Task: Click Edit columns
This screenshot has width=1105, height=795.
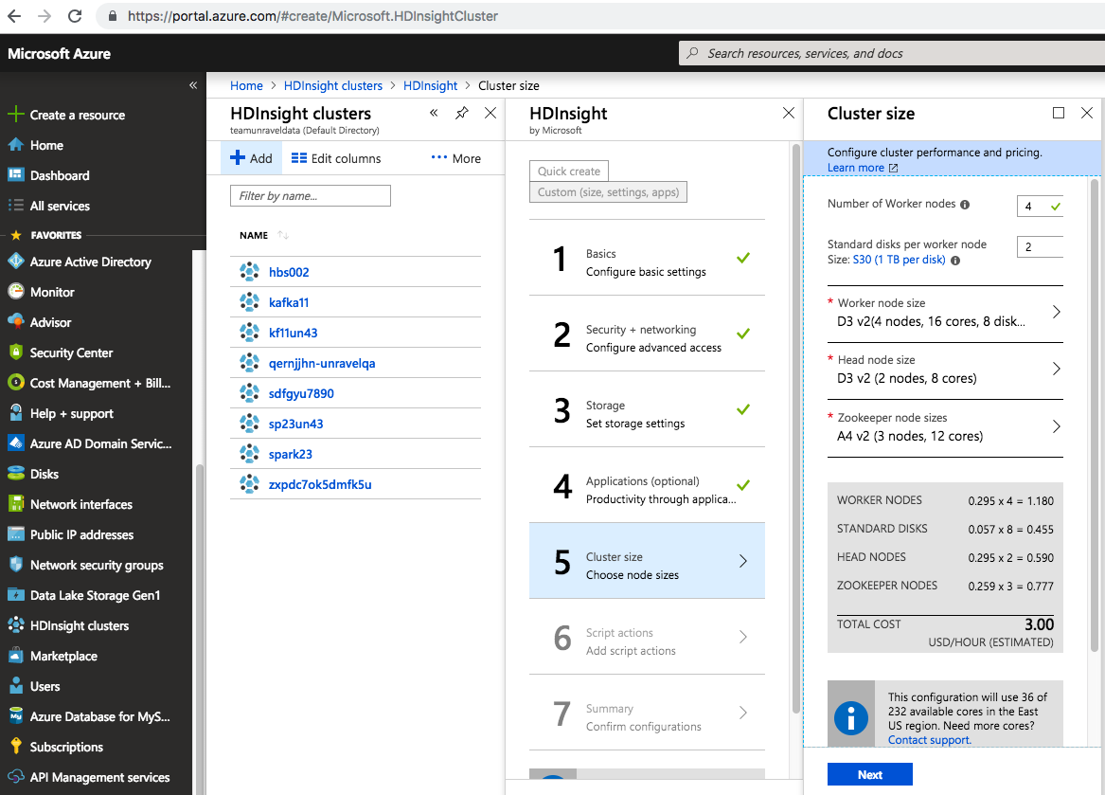Action: point(336,159)
